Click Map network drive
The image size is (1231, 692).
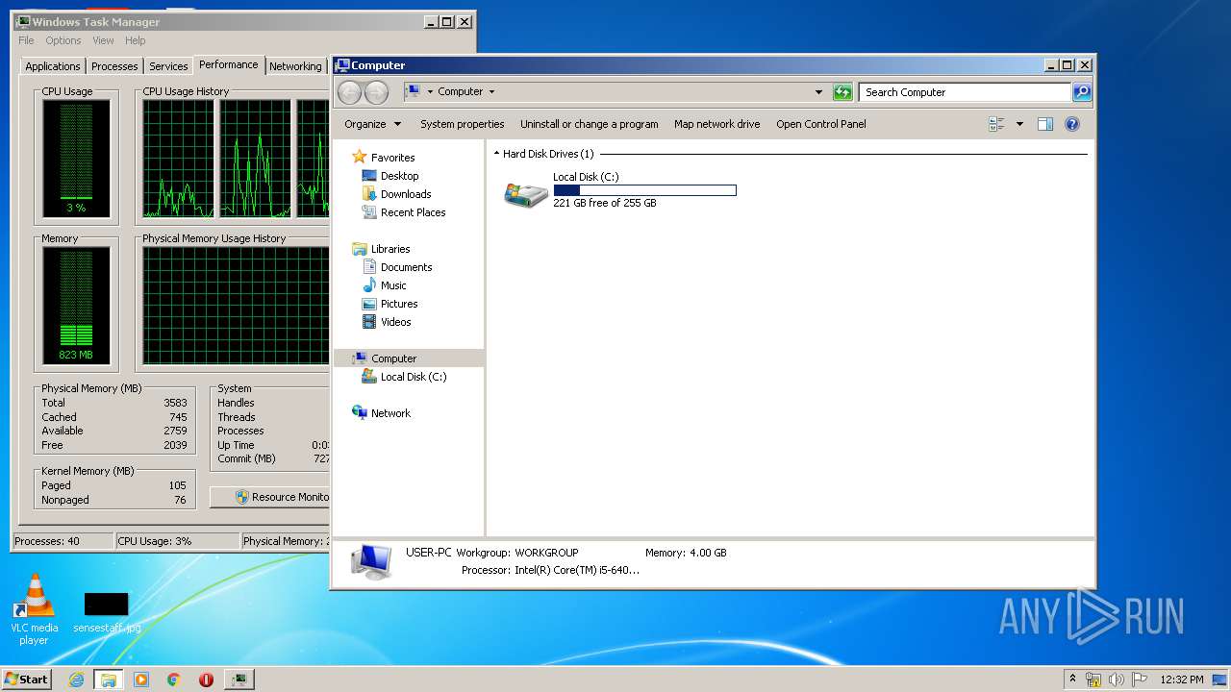point(717,124)
